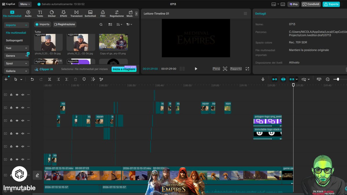Open the Menu dropdown

[25, 4]
